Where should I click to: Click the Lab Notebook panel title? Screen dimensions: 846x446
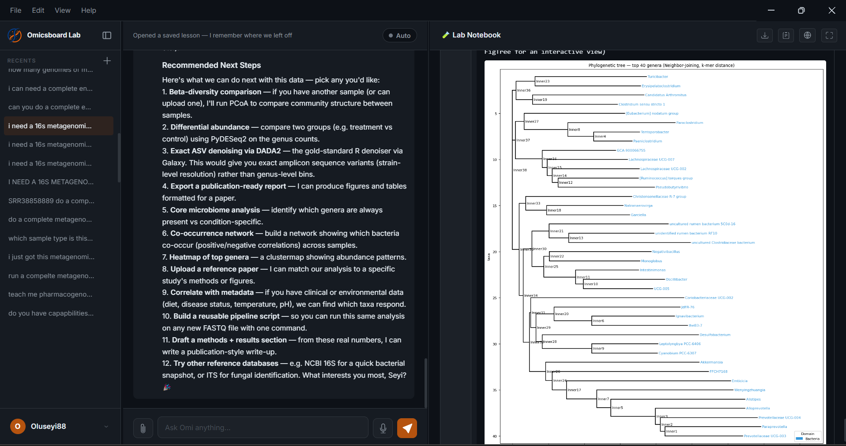click(477, 35)
